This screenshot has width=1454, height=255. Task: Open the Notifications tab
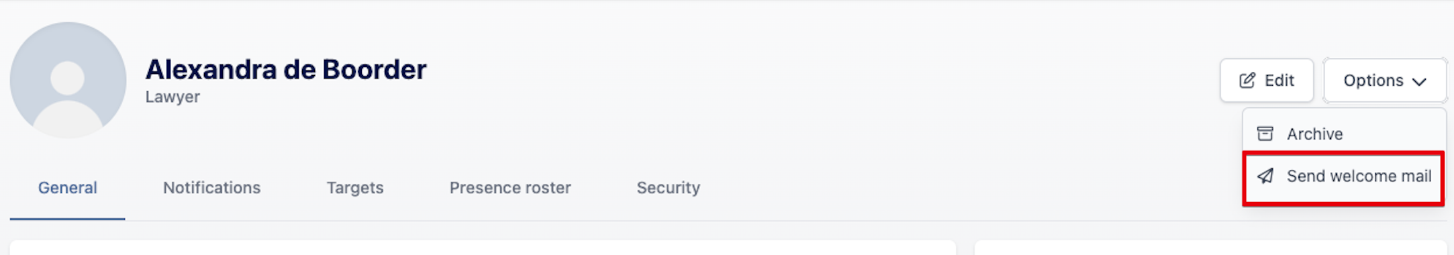pos(211,188)
